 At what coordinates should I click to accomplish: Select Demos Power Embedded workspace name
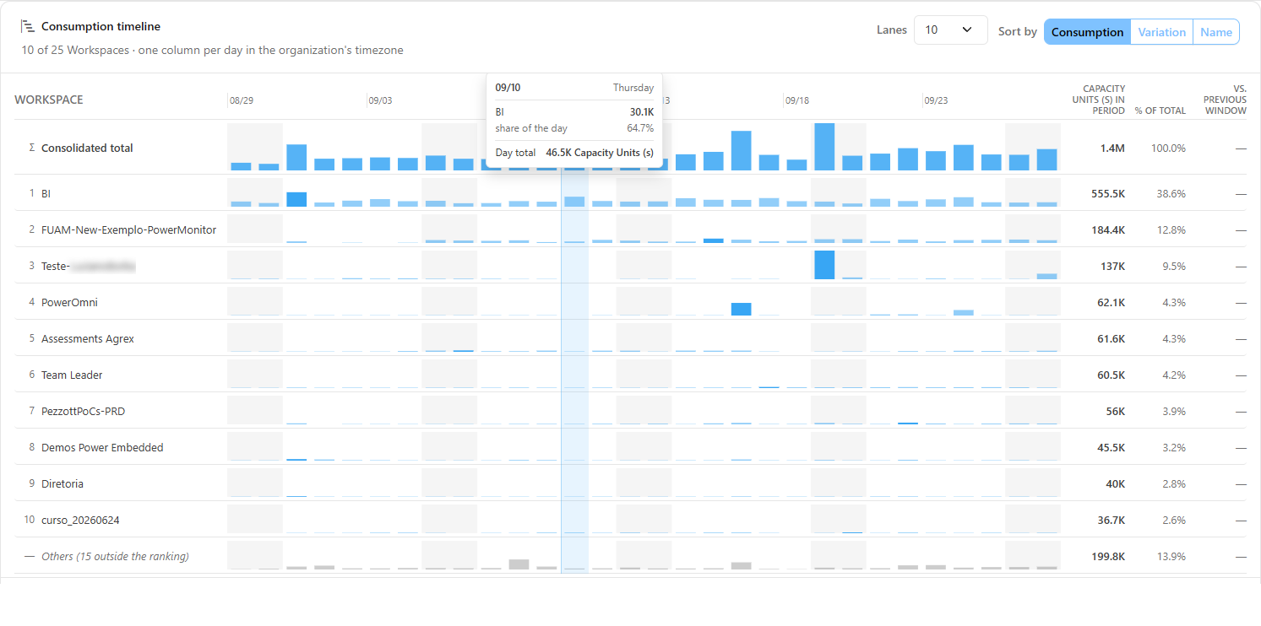[102, 447]
